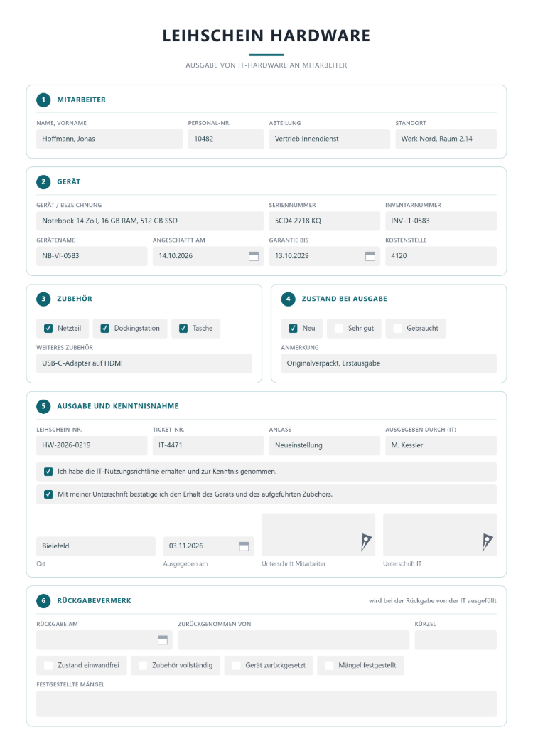The height and width of the screenshot is (754, 533).
Task: Click the pen icon in Unterschrift Mitarbeiter
Action: click(x=366, y=542)
